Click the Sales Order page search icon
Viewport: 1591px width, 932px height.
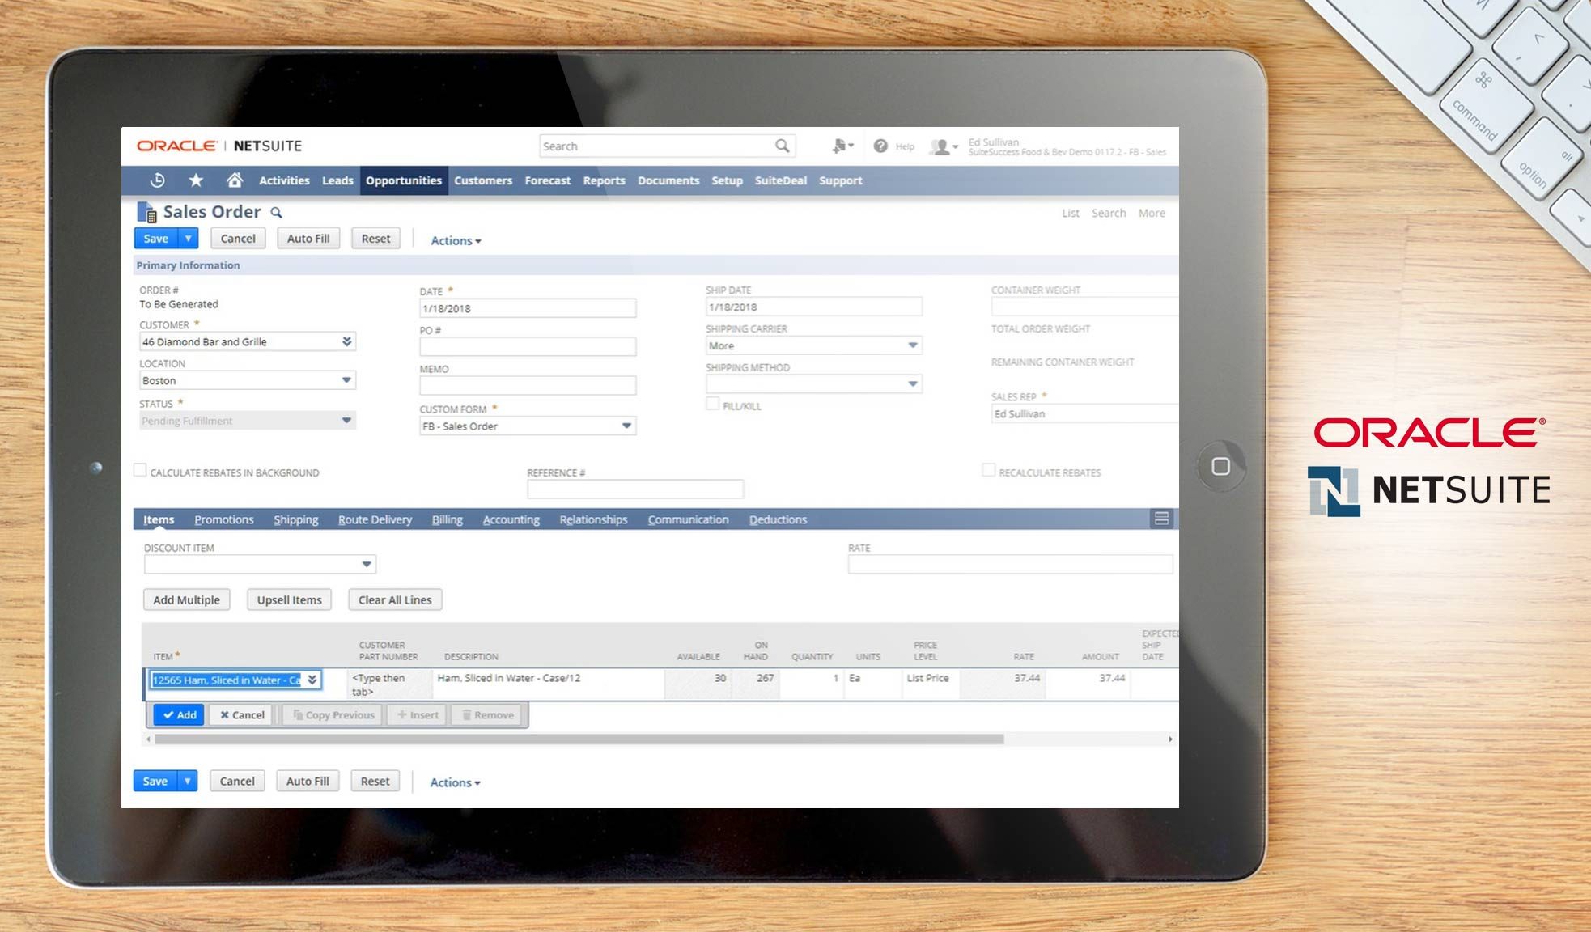click(276, 212)
